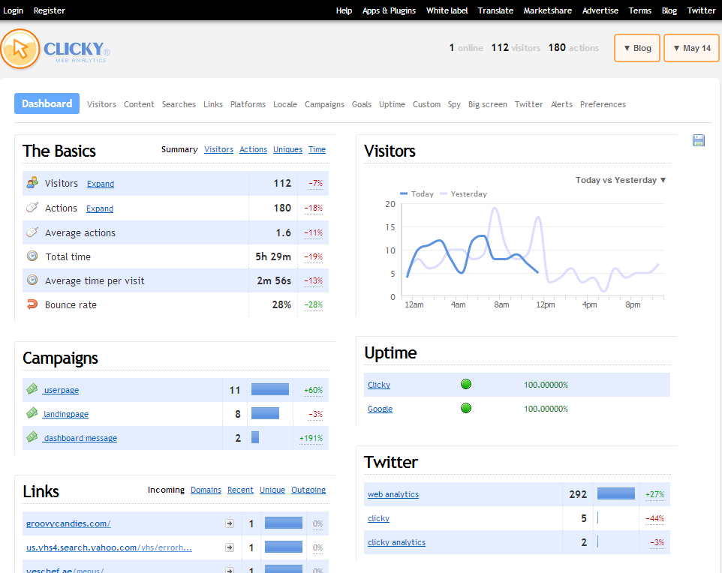Click the green status dot for Google uptime

coord(465,409)
